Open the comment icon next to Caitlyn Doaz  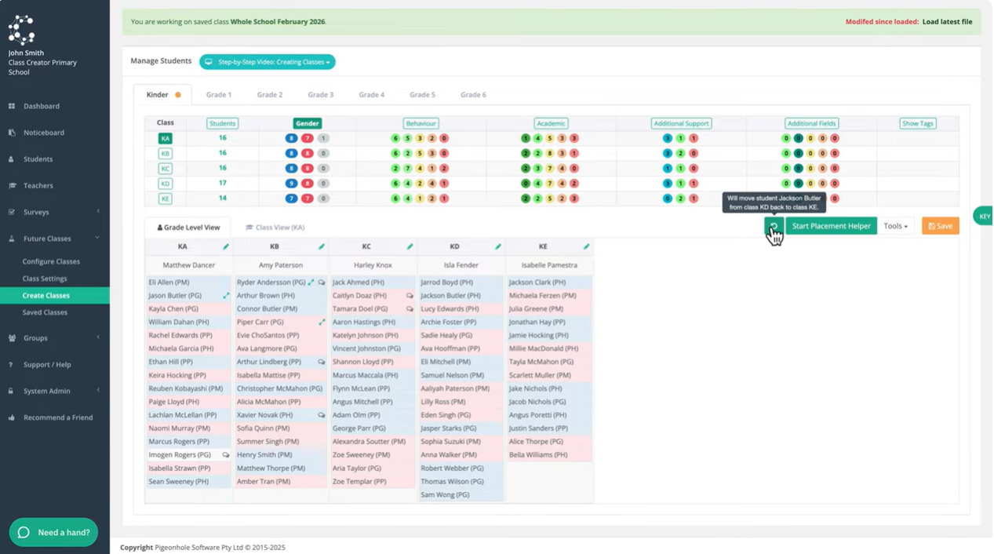pos(410,296)
